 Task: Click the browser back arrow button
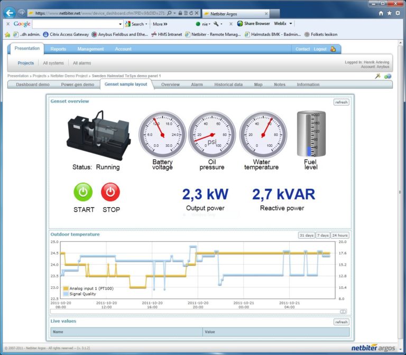pos(9,13)
